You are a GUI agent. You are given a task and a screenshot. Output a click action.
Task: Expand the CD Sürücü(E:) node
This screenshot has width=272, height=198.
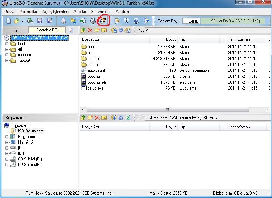7,159
